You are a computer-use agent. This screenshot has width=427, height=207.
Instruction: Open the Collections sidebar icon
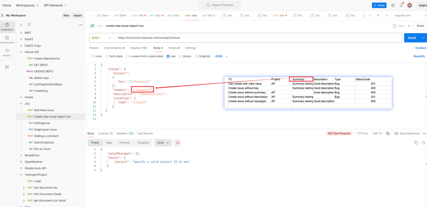(7, 27)
